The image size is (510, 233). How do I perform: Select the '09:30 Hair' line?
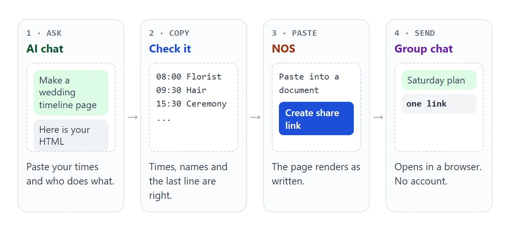click(181, 90)
